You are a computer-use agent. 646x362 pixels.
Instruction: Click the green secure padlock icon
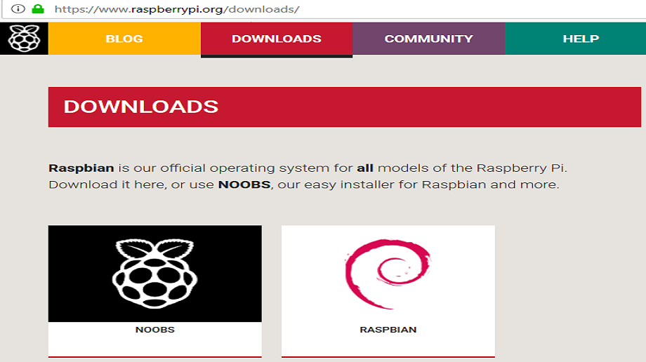(38, 8)
